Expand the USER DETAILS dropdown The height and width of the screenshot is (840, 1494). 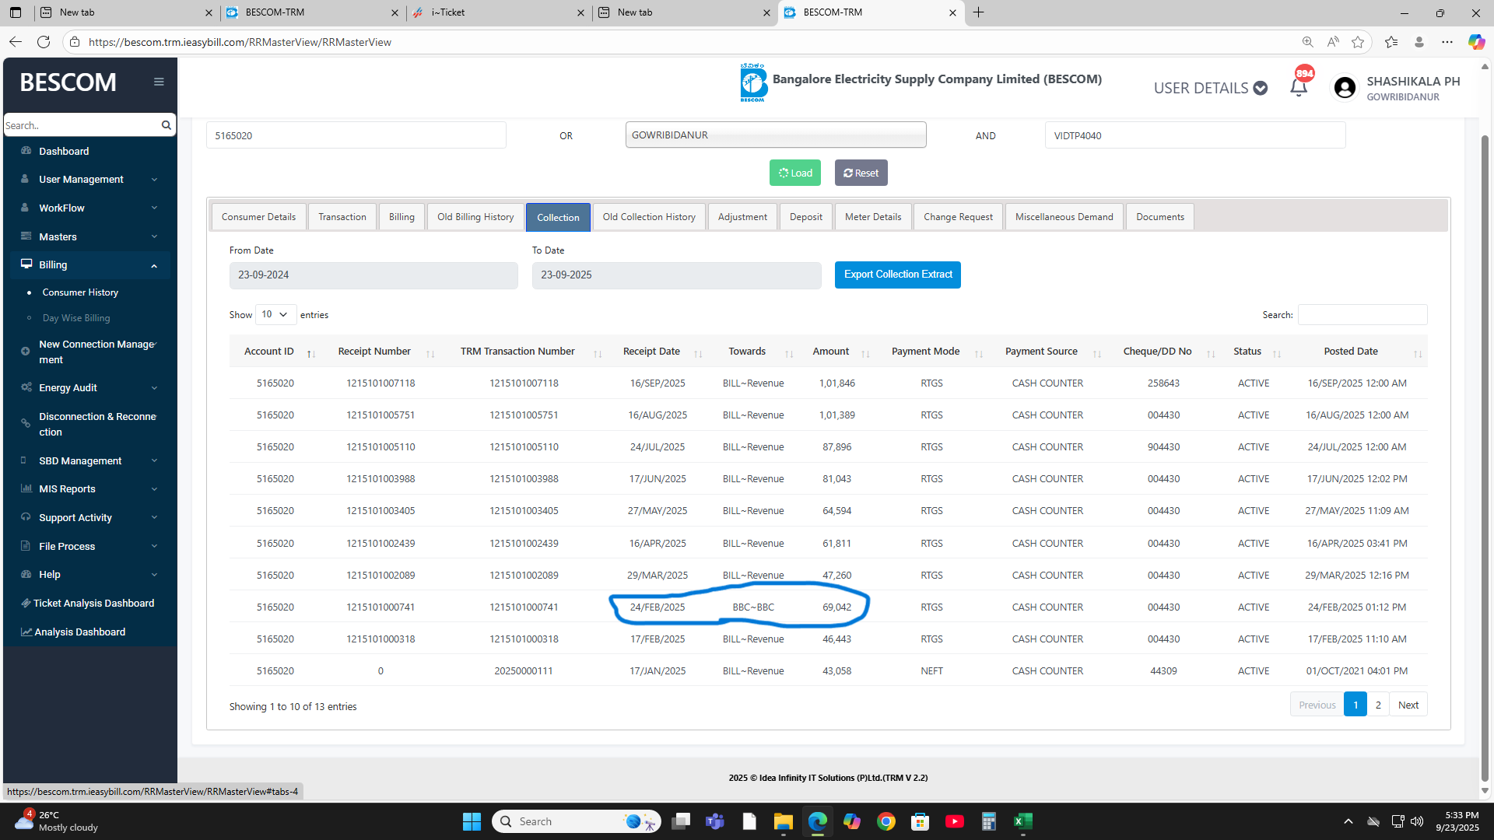tap(1210, 88)
